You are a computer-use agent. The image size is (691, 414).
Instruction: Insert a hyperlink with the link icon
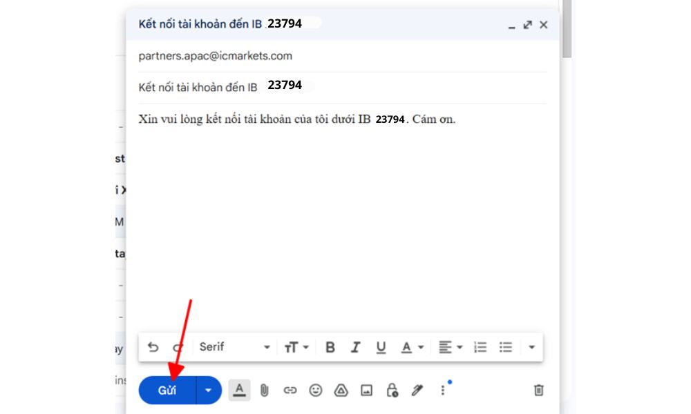290,390
